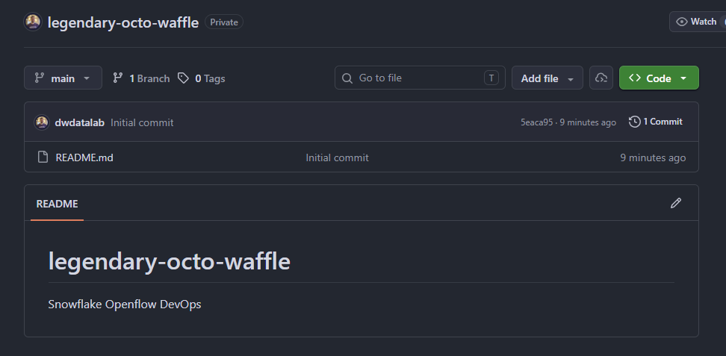Click dwdatalab avatar in commit row
Image resolution: width=726 pixels, height=356 pixels.
click(x=42, y=122)
